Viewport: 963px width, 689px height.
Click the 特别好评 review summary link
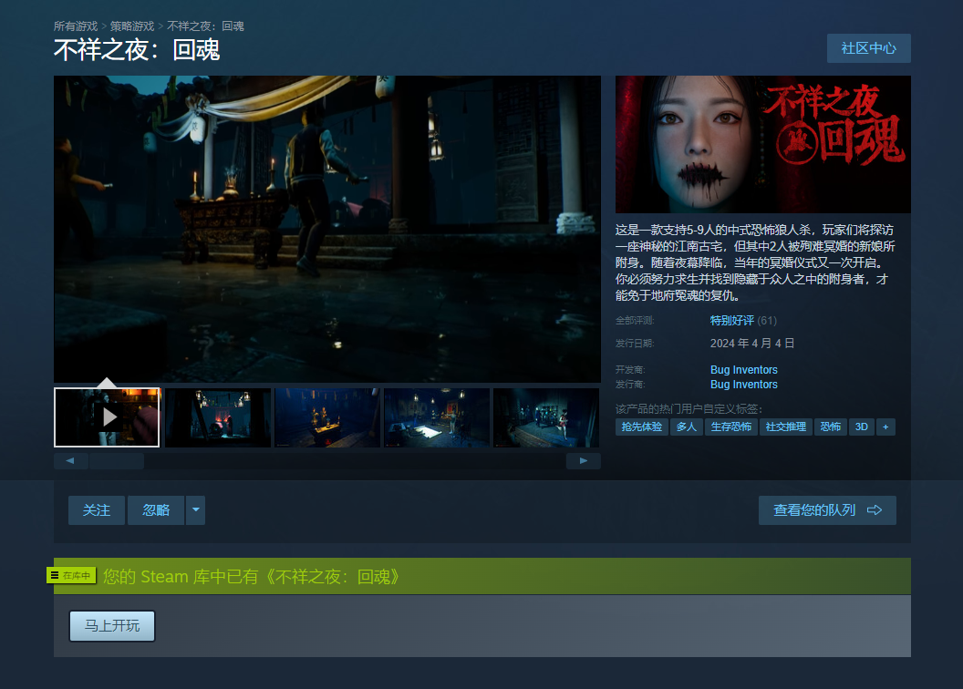pyautogui.click(x=732, y=321)
